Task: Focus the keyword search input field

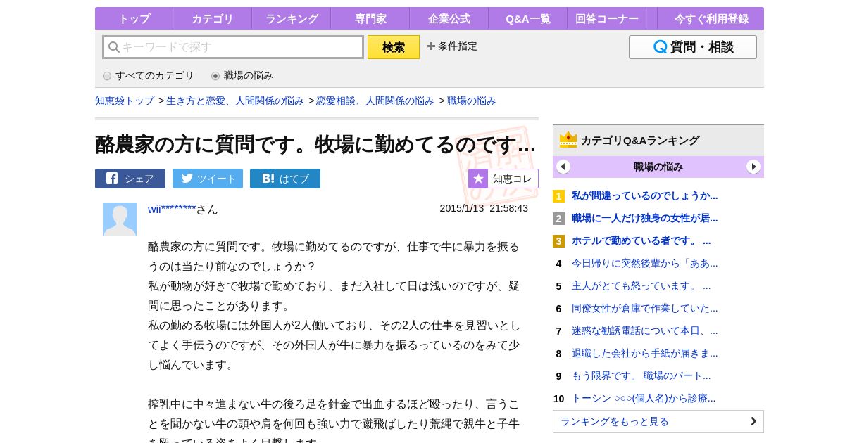Action: 233,47
